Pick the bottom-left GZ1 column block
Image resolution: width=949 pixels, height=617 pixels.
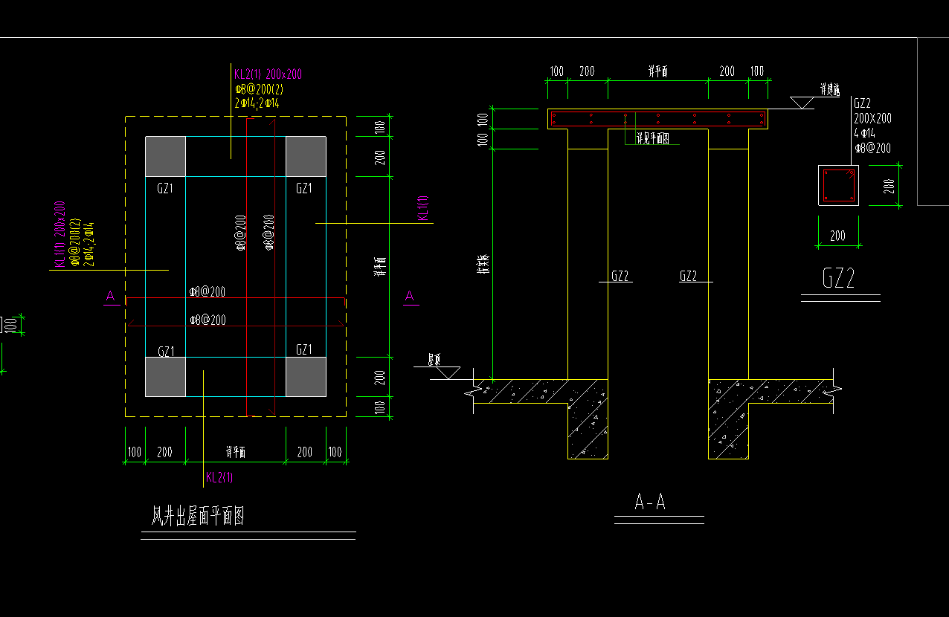(x=165, y=377)
